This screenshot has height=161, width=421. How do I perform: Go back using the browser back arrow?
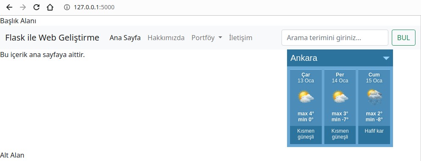(x=9, y=7)
